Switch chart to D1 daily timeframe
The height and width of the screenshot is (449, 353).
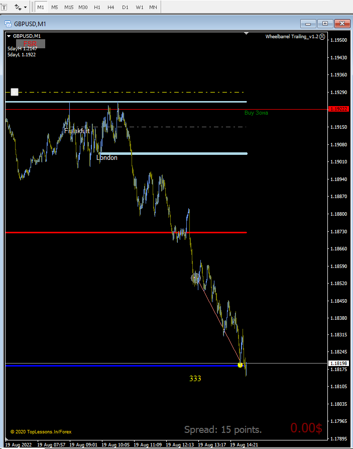[126, 7]
